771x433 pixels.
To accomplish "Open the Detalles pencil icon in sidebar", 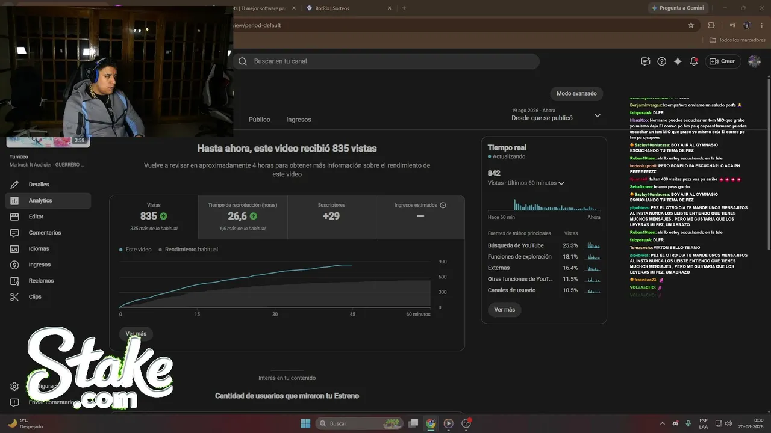I will 14,185.
